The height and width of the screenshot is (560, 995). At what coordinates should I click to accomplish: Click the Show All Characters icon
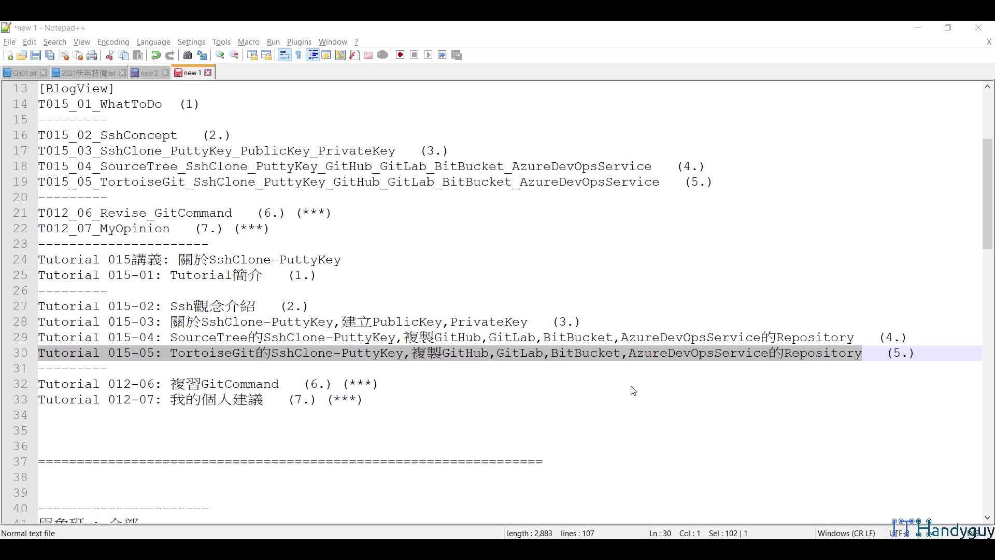pos(298,55)
